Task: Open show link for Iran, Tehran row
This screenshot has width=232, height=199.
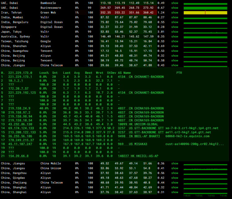Action: click(x=175, y=13)
